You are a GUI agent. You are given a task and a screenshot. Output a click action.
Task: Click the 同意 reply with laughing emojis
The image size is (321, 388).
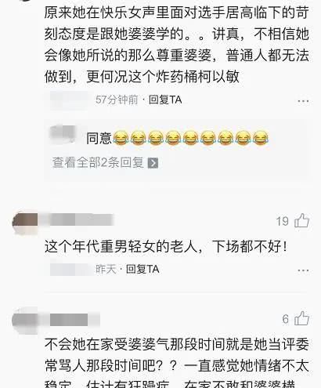[178, 138]
